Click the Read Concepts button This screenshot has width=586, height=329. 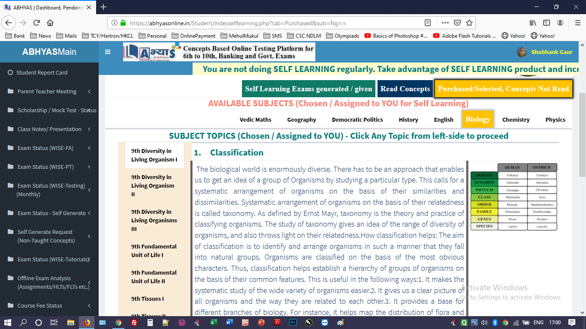pos(405,89)
